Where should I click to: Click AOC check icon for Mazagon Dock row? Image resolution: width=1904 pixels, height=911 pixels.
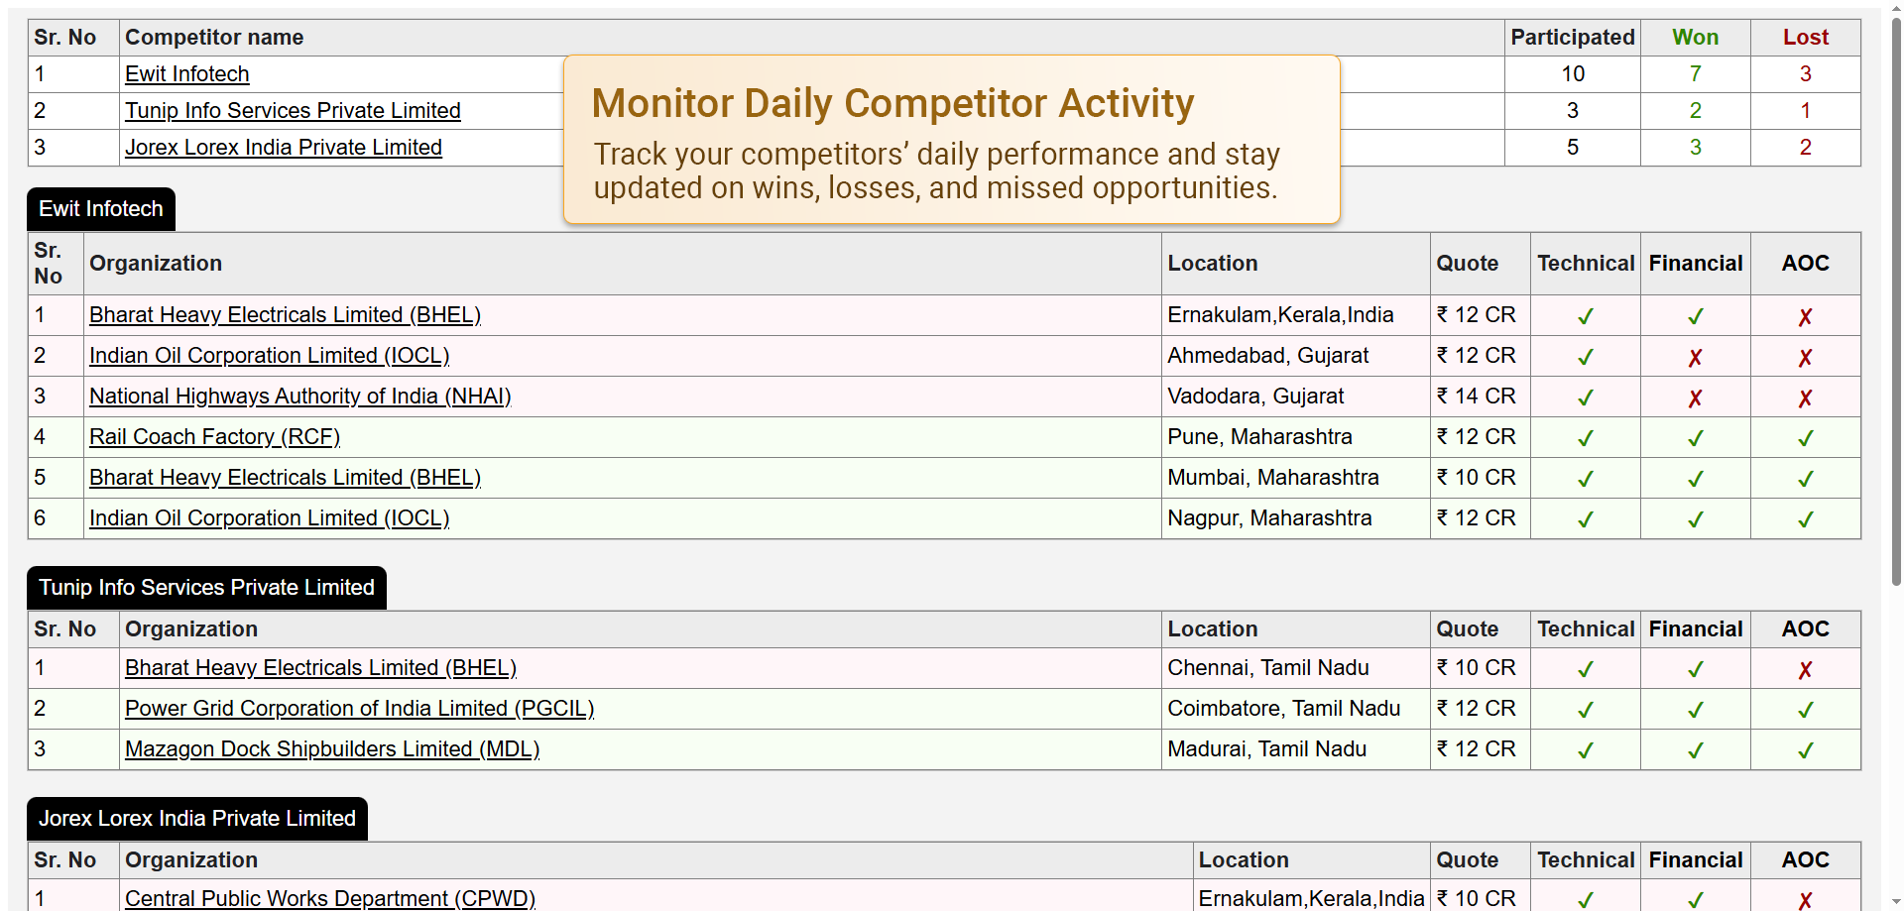(1805, 751)
